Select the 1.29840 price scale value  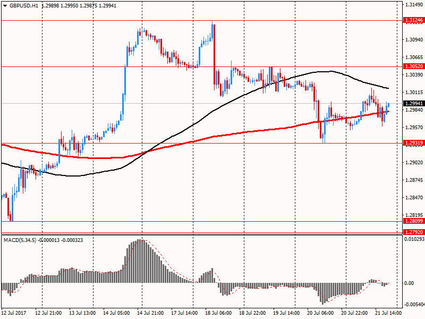[414, 110]
